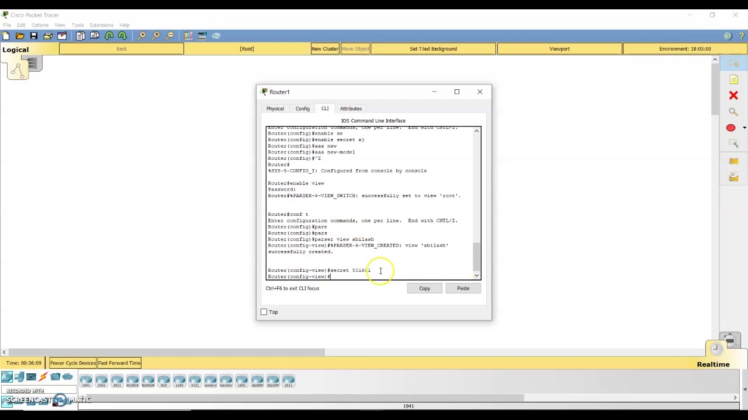
Task: Open Set Tiled Background
Action: (x=433, y=49)
